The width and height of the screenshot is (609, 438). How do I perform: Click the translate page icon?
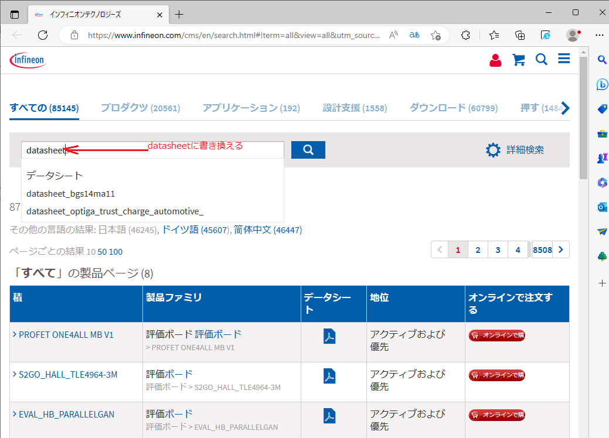[x=414, y=35]
